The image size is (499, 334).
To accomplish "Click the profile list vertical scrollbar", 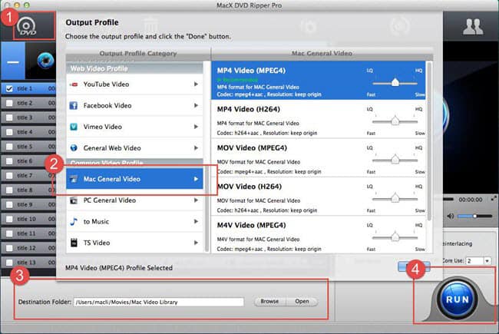I will coord(429,141).
